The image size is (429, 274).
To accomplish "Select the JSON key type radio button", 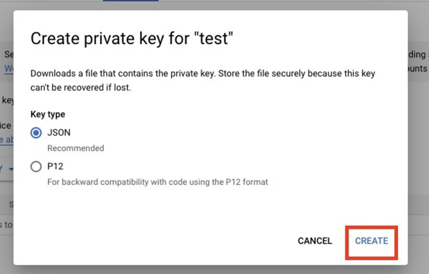I will tap(36, 133).
